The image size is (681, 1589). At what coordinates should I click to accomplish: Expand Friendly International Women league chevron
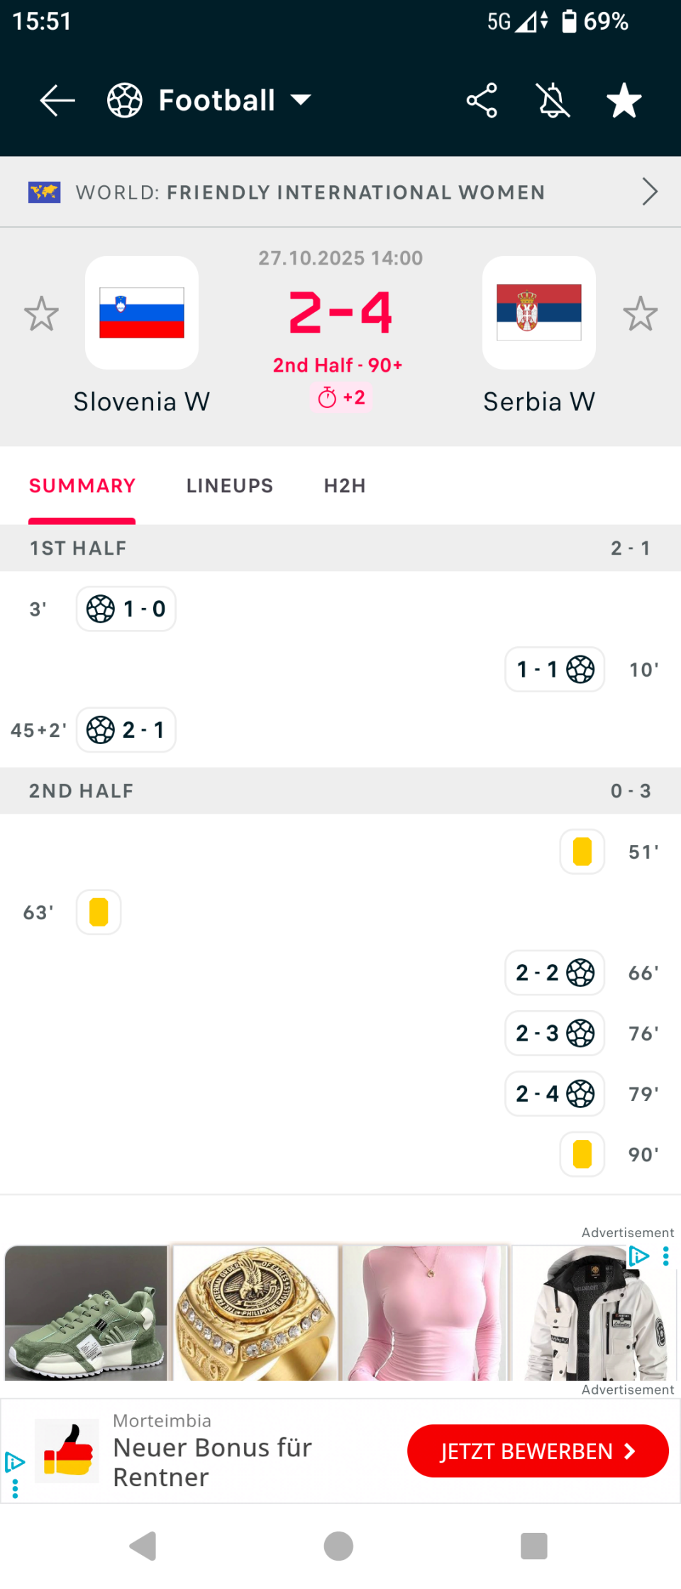tap(649, 192)
